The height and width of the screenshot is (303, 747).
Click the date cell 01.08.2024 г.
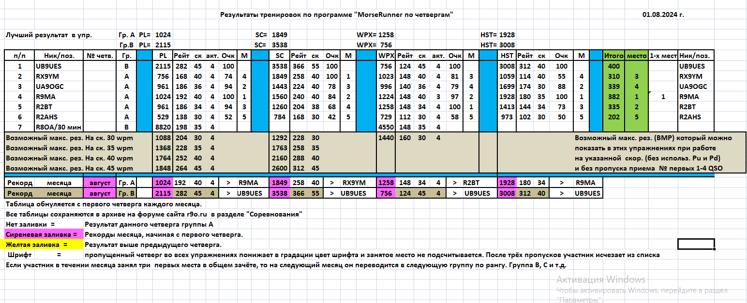663,15
